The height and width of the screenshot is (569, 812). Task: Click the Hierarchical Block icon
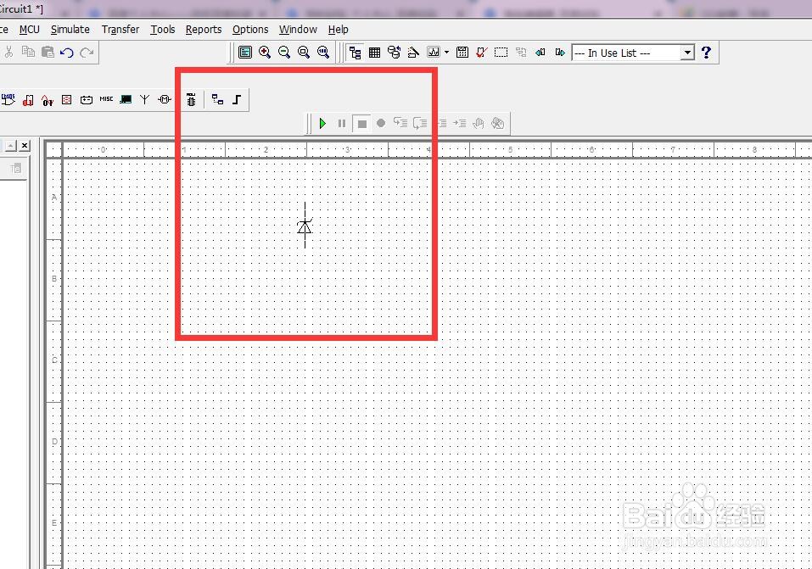point(217,99)
